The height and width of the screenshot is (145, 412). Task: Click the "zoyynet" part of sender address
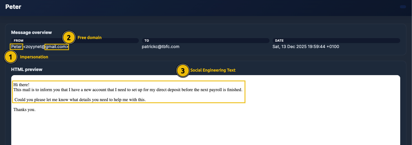click(x=33, y=47)
